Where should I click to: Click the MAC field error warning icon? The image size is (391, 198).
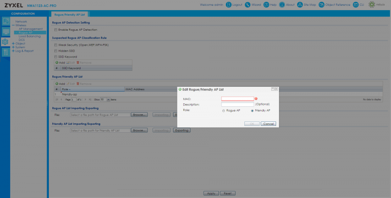click(256, 99)
